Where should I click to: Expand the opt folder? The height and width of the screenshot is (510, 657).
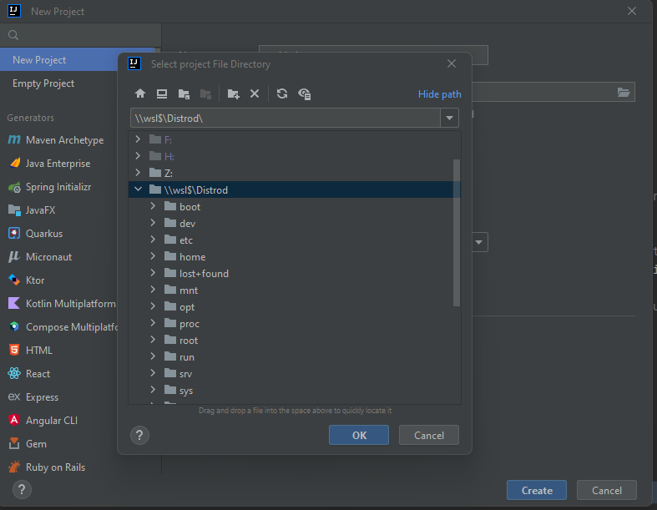(x=153, y=307)
